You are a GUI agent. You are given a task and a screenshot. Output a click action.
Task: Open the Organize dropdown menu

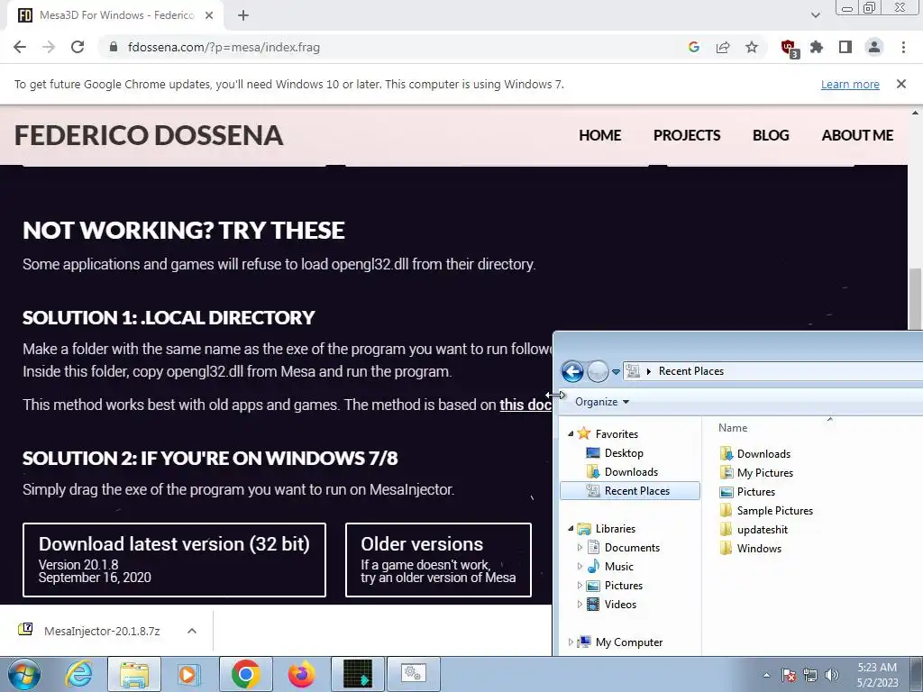pos(601,402)
